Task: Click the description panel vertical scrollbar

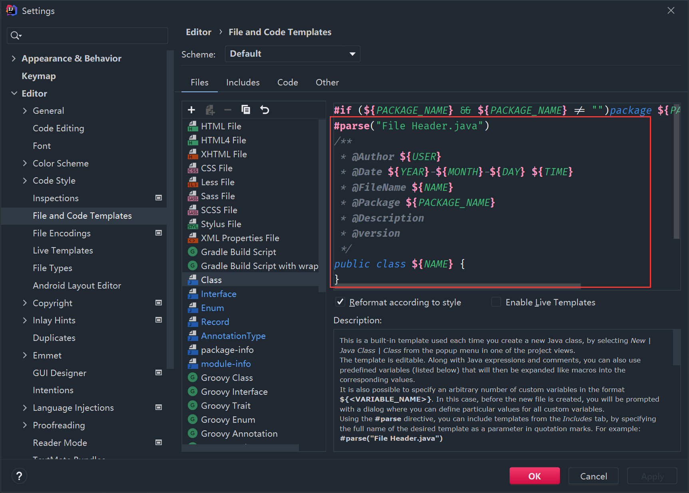Action: [676, 347]
